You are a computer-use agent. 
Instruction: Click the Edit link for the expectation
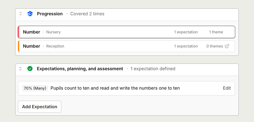click(227, 88)
